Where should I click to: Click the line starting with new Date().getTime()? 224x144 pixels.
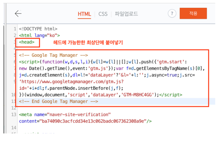click(x=112, y=68)
